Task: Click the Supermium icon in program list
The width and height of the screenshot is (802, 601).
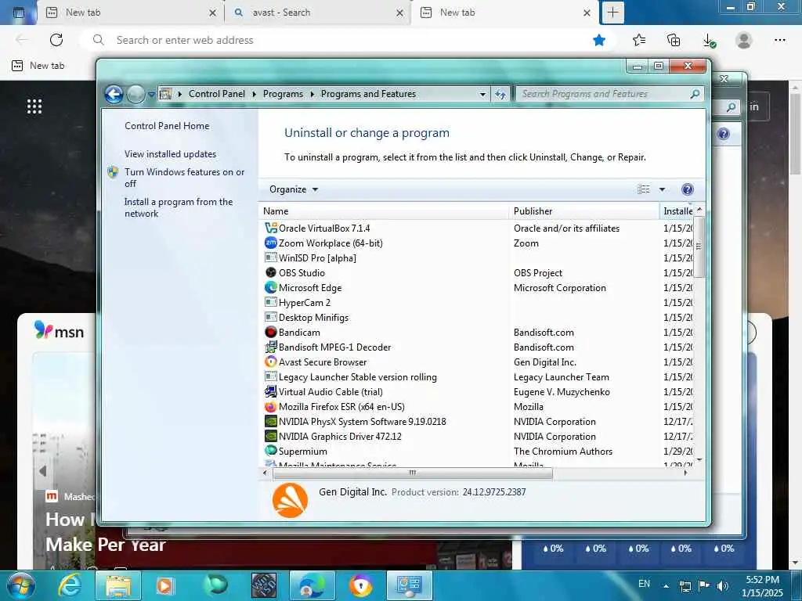Action: (x=270, y=451)
